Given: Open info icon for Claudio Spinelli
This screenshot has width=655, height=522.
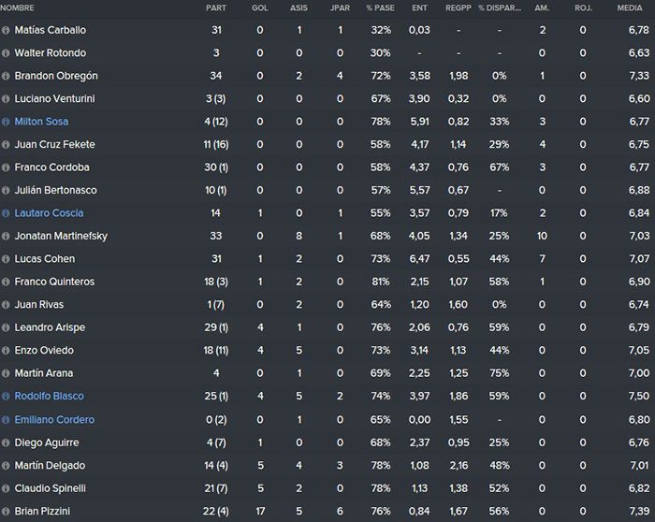Looking at the screenshot, I should click(6, 488).
